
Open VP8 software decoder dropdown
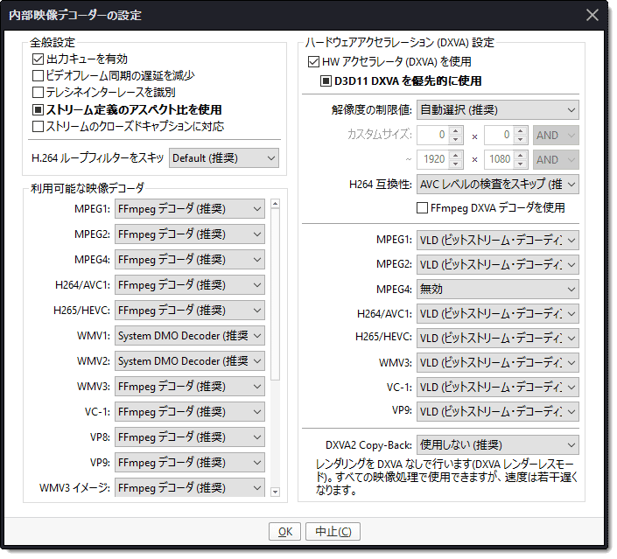coord(190,437)
